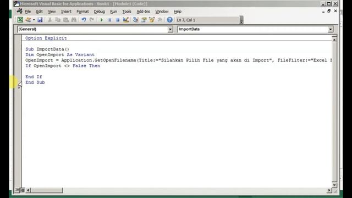Undo the last edit

pyautogui.click(x=84, y=20)
